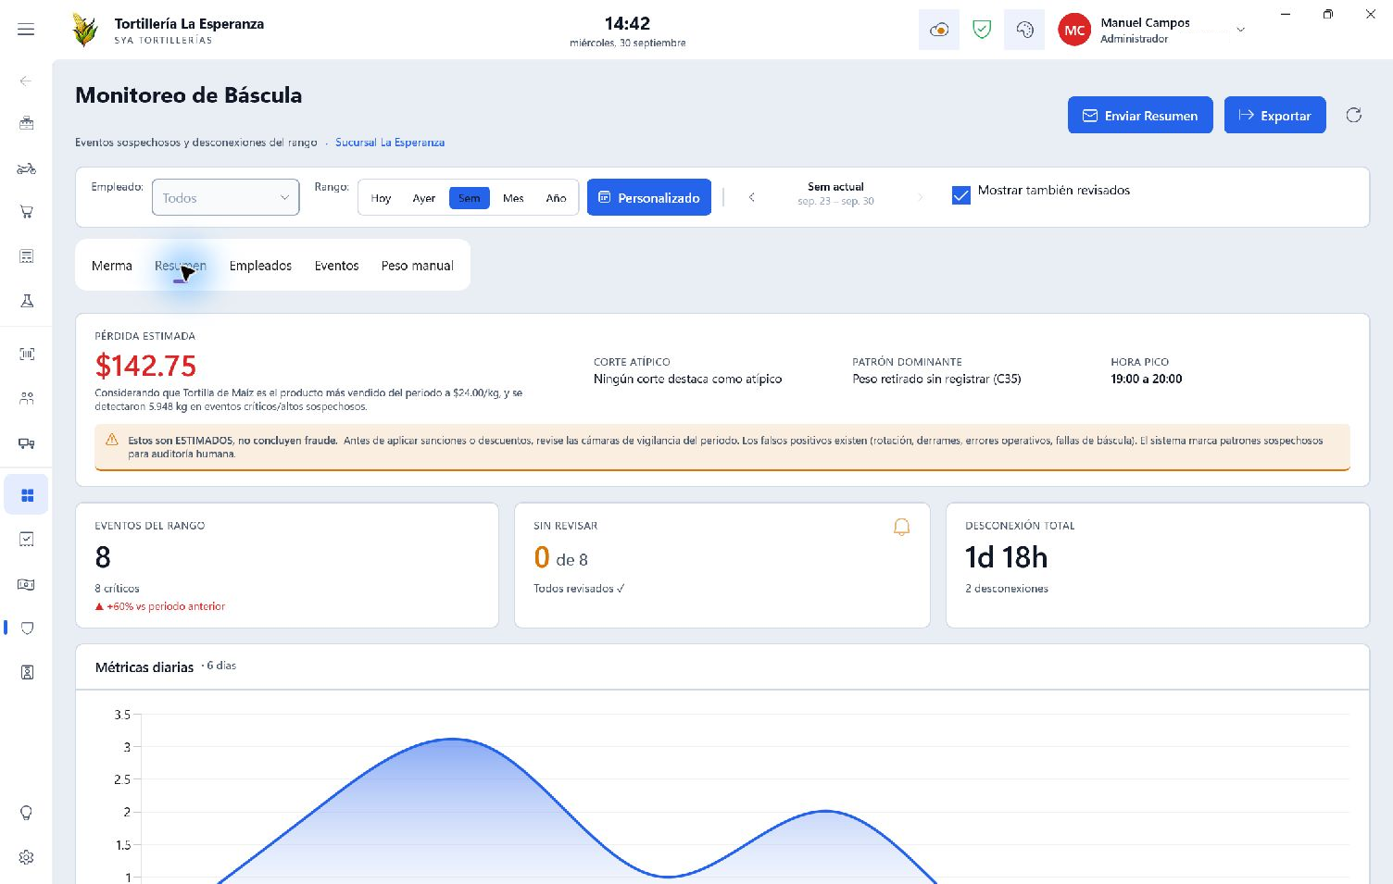Open the shopping cart sidebar icon
1393x884 pixels.
coord(26,212)
